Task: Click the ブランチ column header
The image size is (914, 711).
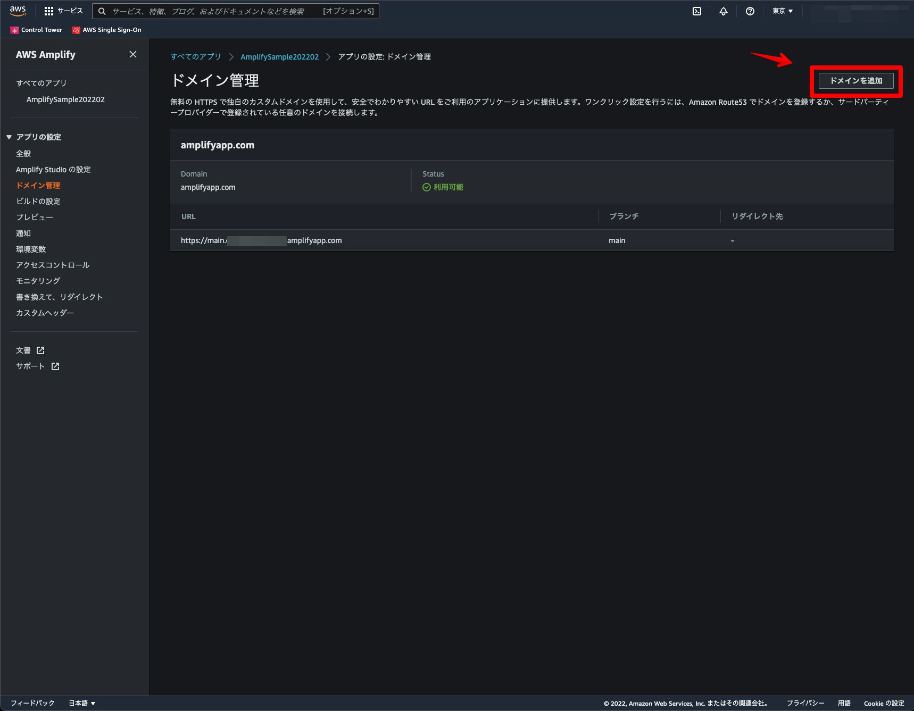Action: click(624, 216)
